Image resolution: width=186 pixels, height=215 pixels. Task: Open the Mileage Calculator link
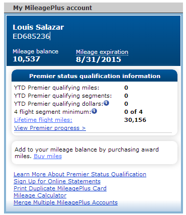click(x=40, y=195)
